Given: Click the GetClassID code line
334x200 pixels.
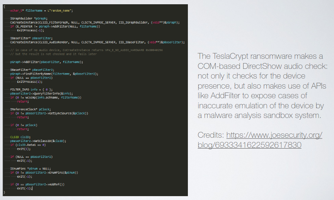Looking at the screenshot, I should (x=38, y=141).
